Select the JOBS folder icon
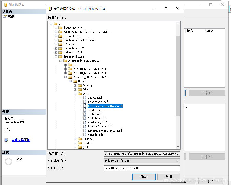The image size is (231, 185). pos(80,147)
